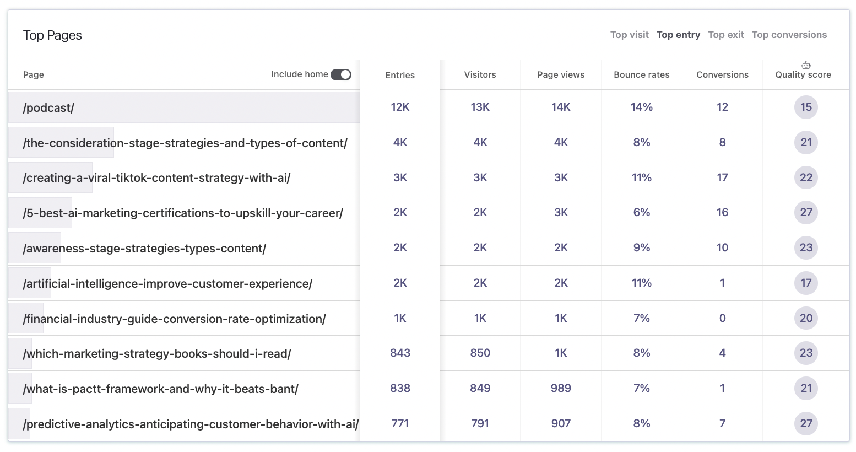Show the Top conversions tab
The image size is (856, 452).
coord(789,35)
